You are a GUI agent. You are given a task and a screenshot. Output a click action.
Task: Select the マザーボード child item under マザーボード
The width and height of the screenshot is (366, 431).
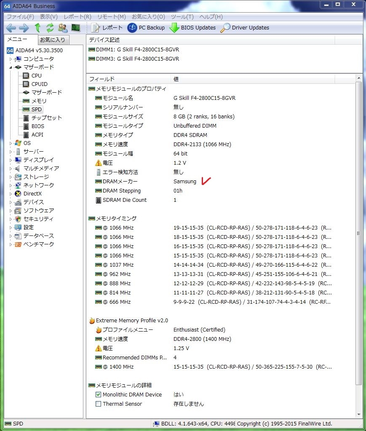[42, 92]
